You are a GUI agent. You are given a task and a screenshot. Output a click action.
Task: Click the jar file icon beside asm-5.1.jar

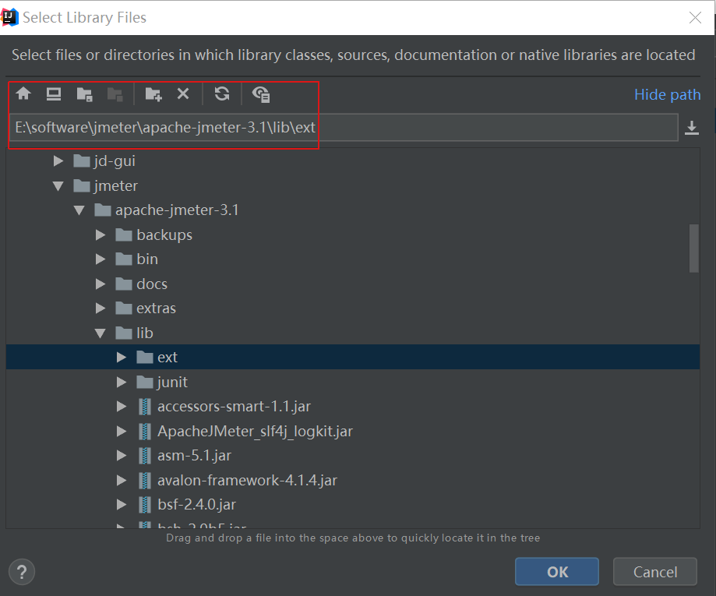pos(144,455)
